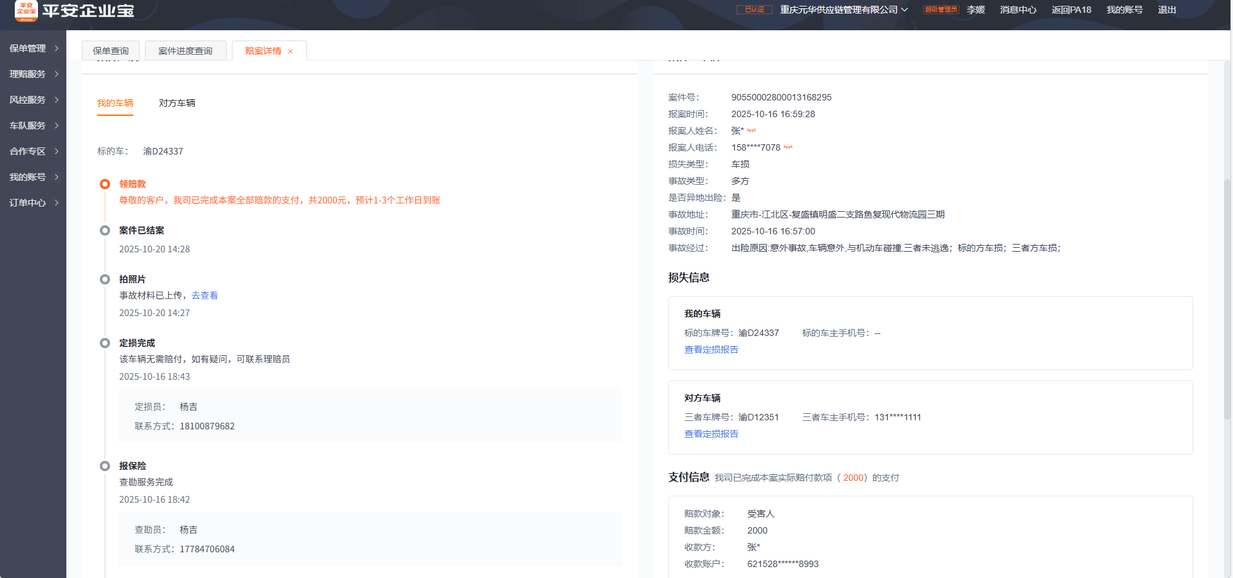1233x578 pixels.
Task: Reveal the masked reporter phone number
Action: pos(788,147)
